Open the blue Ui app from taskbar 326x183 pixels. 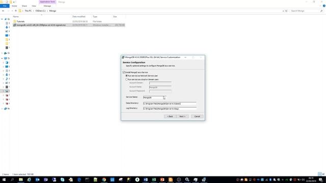112,179
